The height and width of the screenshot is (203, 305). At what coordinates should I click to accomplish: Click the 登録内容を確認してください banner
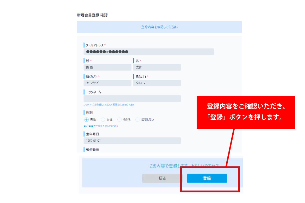[x=159, y=27]
